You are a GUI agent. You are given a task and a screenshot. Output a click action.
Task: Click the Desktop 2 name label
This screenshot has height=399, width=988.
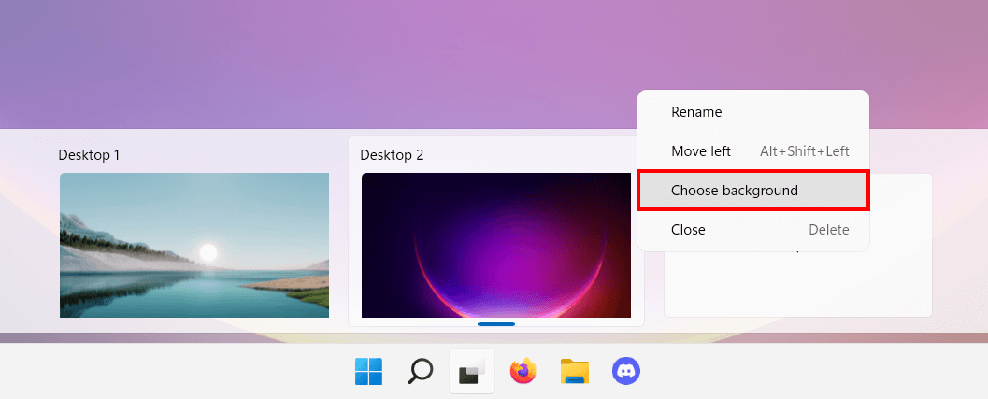tap(392, 155)
